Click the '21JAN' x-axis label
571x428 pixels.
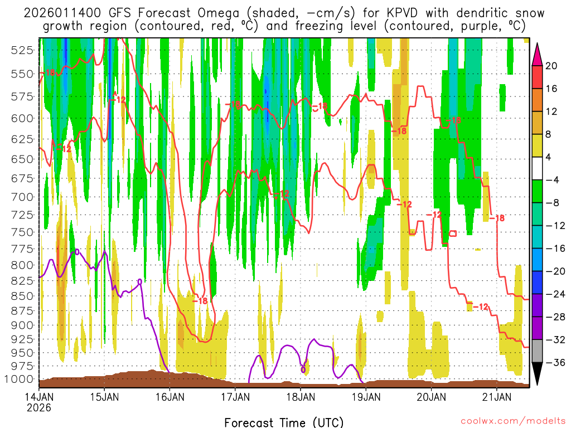497,397
